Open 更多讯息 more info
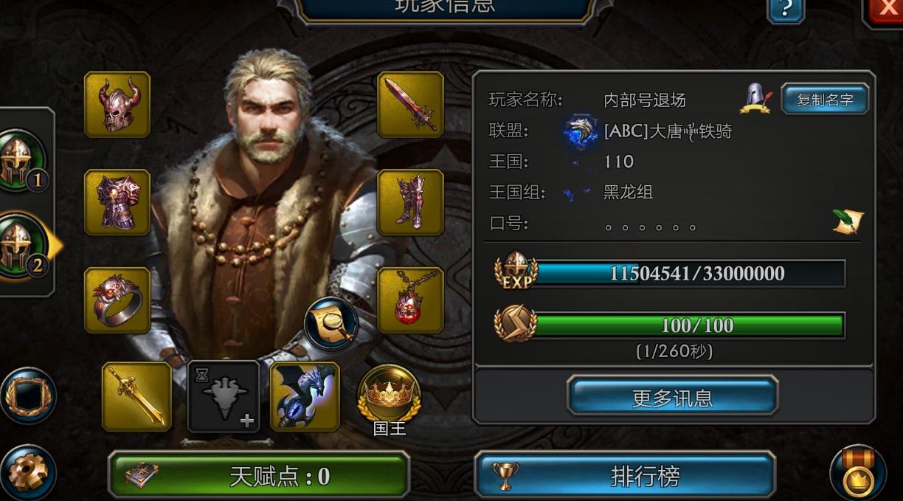903x501 pixels. pos(673,398)
